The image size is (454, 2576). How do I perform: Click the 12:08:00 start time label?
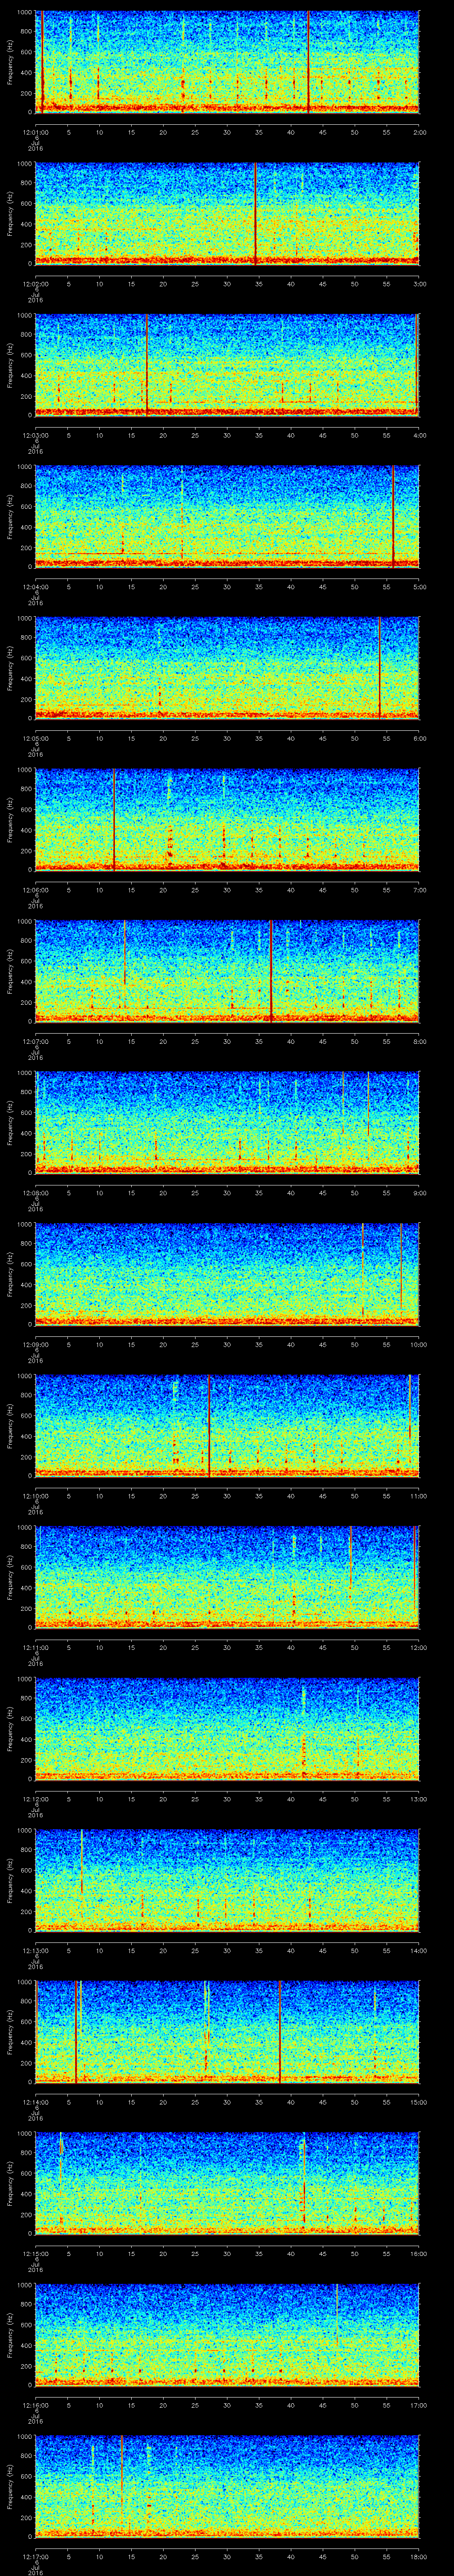[35, 1193]
